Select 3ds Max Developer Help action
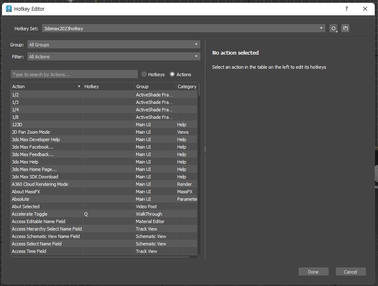 point(104,139)
